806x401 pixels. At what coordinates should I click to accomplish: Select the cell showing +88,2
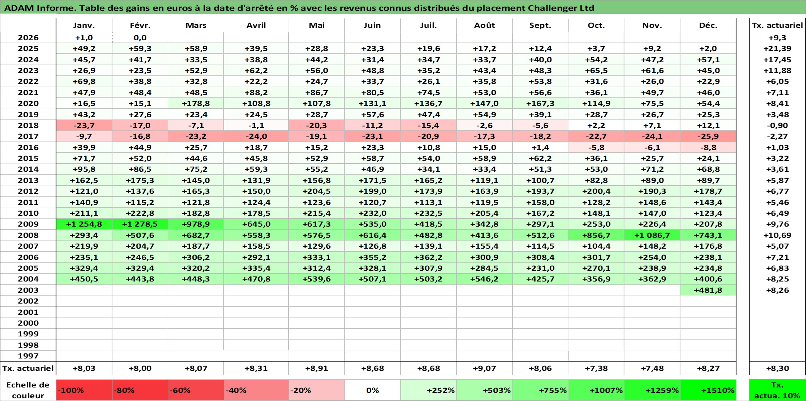pos(256,92)
